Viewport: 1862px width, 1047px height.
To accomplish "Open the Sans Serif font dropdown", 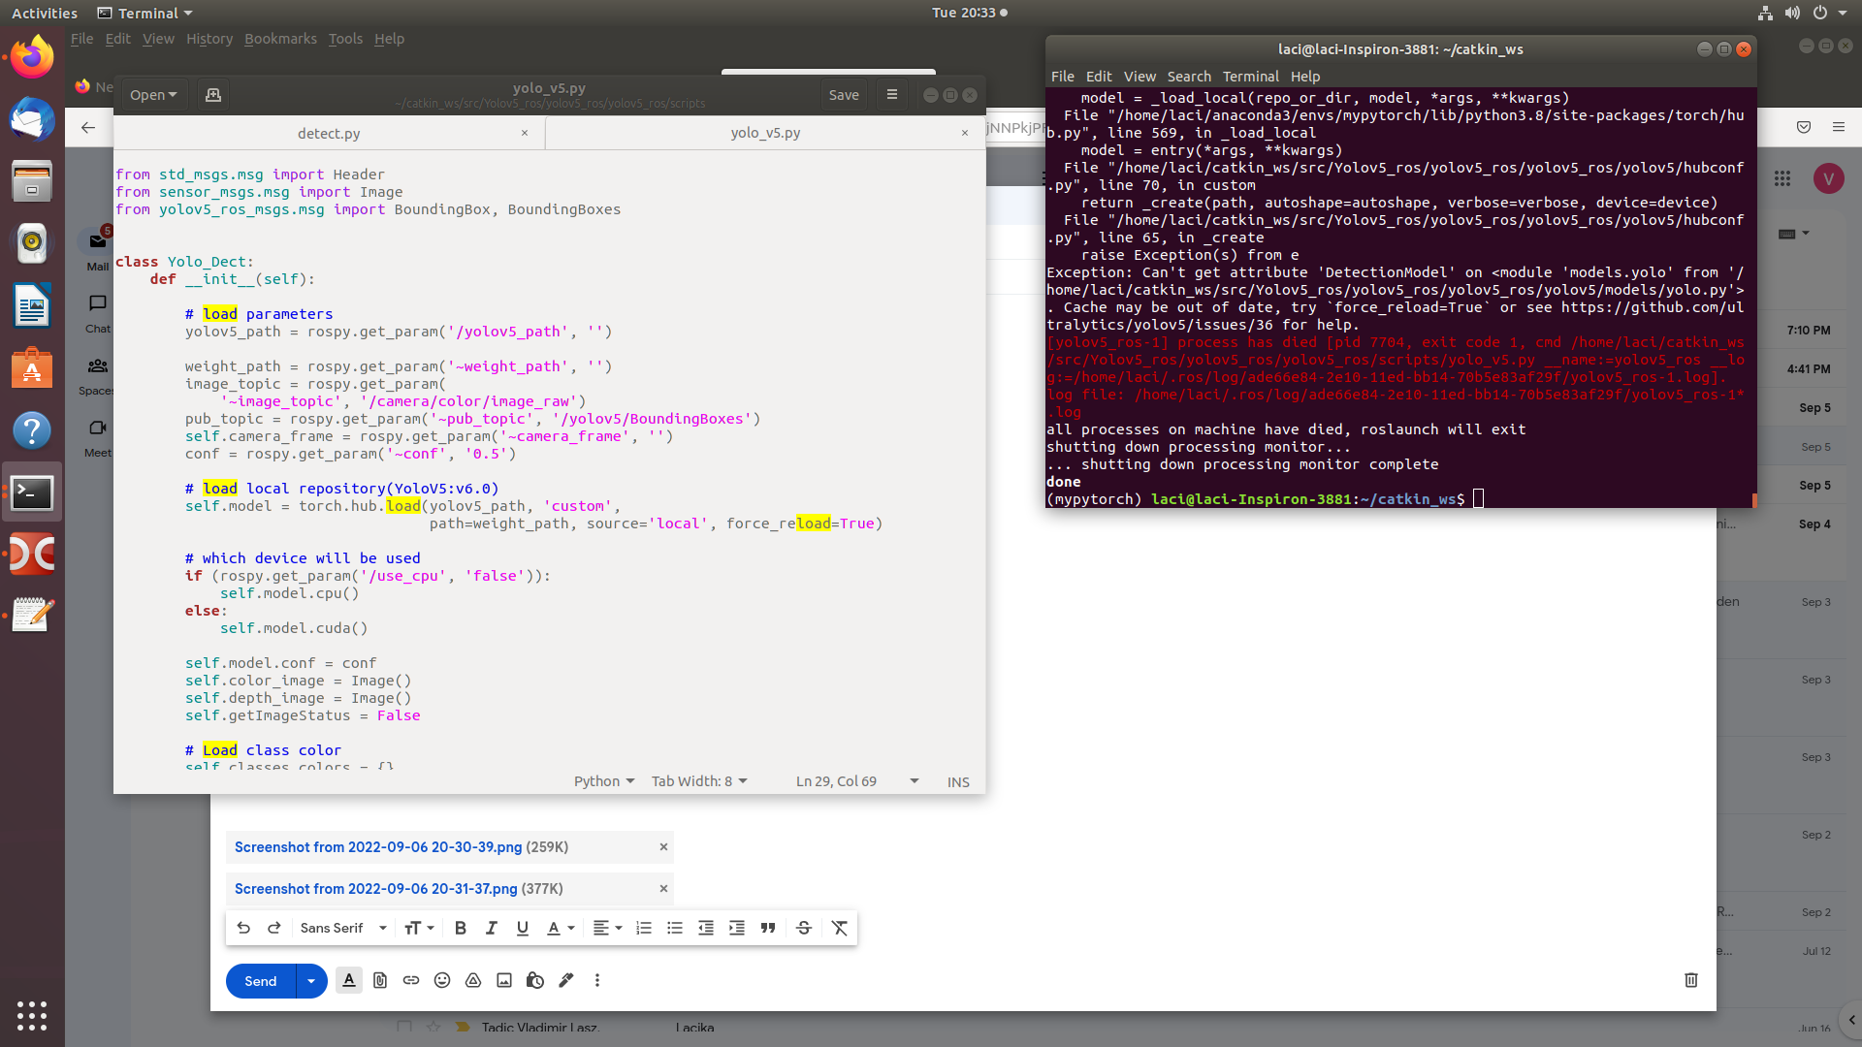I will click(x=341, y=928).
